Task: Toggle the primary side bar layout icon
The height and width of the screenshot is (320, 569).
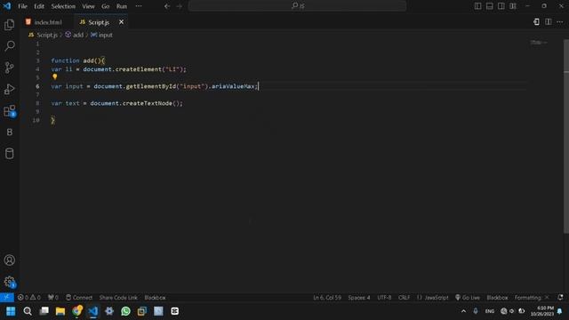Action: click(478, 6)
